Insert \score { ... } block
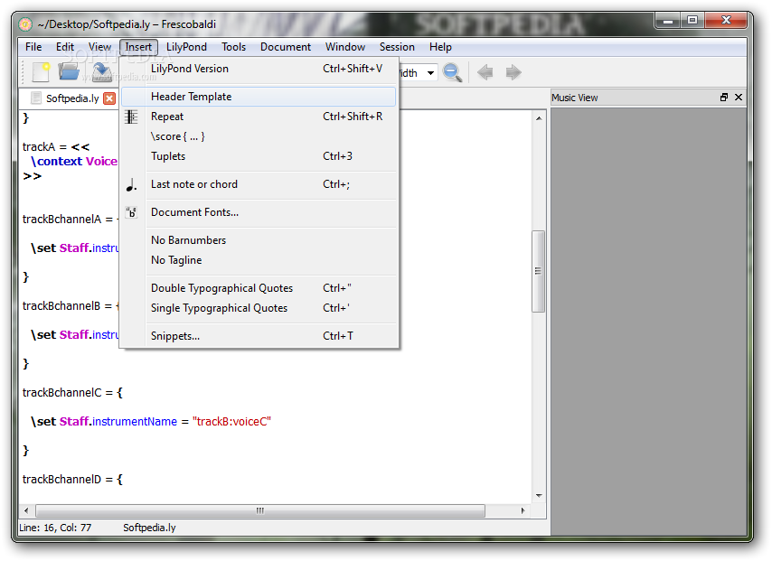 coord(259,136)
